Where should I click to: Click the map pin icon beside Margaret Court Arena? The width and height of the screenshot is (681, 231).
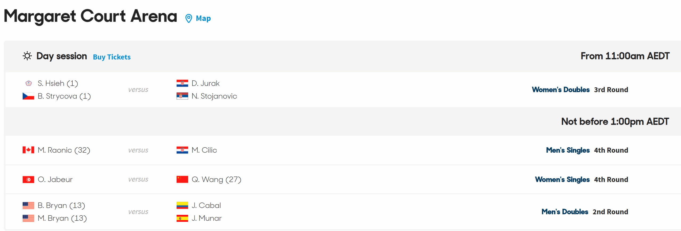tap(189, 18)
